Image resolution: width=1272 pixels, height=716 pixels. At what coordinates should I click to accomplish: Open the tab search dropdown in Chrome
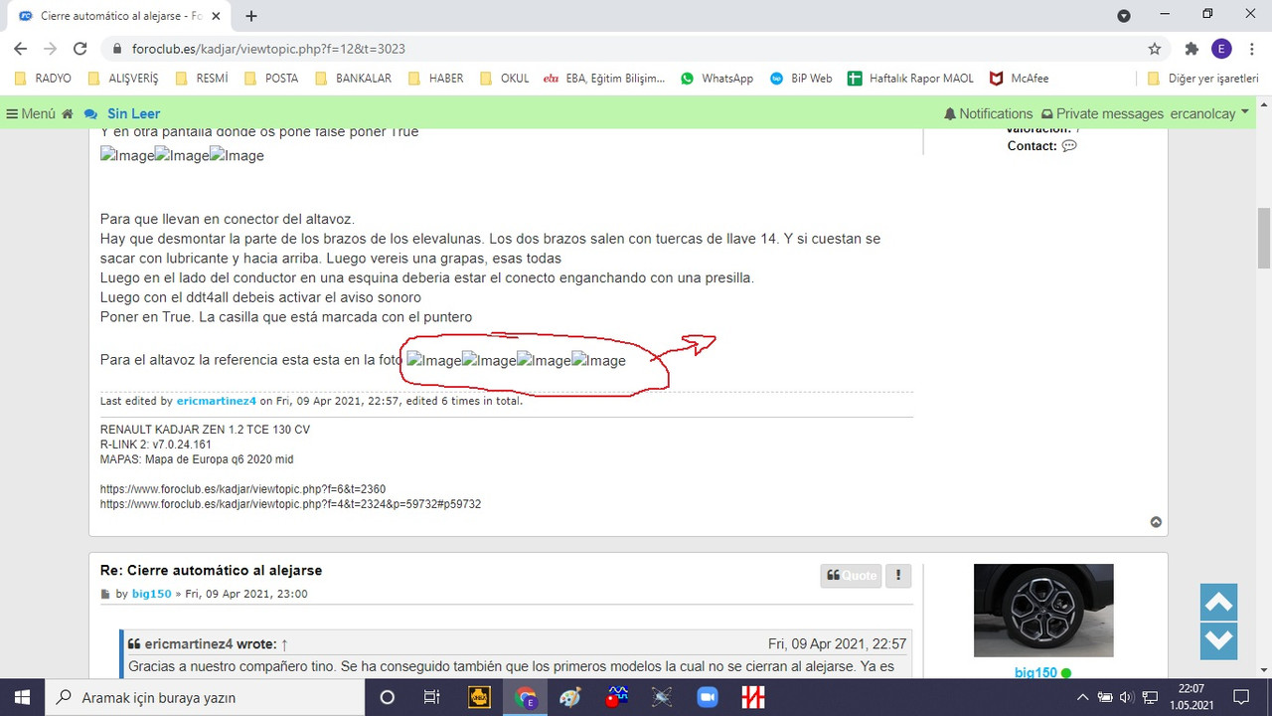[x=1124, y=16]
